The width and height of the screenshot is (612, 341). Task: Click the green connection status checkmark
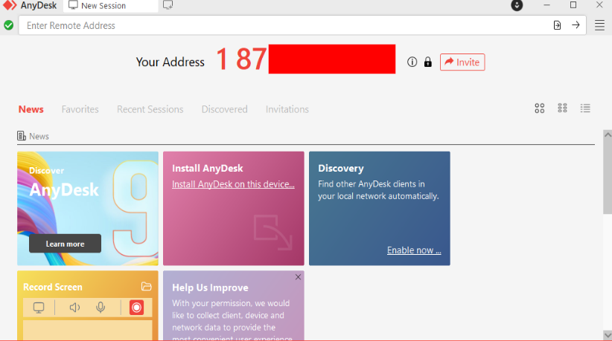pyautogui.click(x=9, y=25)
